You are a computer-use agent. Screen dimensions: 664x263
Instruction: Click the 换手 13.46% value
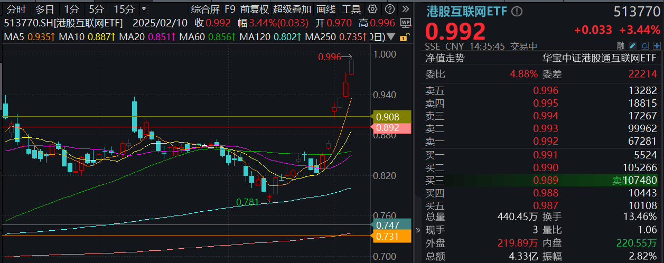point(640,217)
